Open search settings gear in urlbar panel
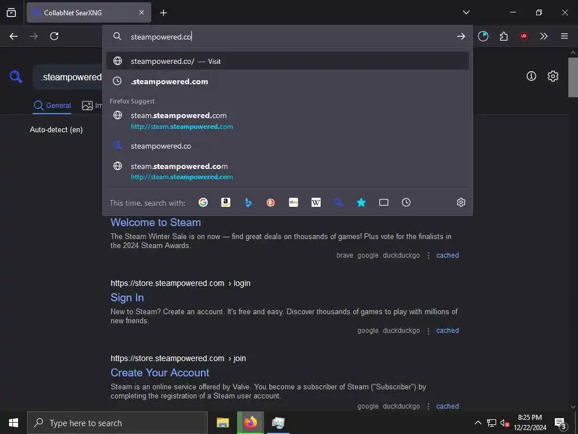This screenshot has height=434, width=578. 461,202
